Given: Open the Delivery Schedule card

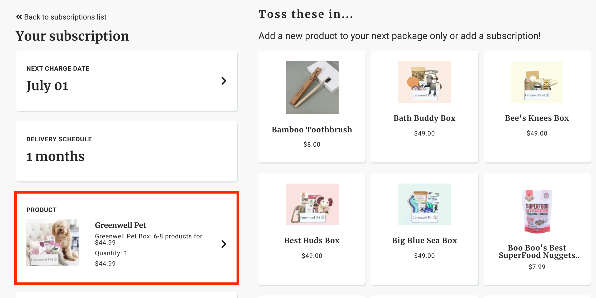Looking at the screenshot, I should [x=127, y=151].
